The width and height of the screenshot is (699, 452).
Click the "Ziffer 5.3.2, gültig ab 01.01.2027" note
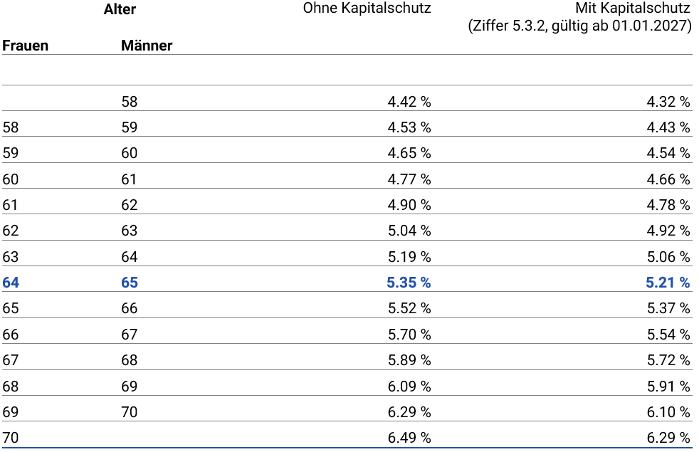(579, 27)
